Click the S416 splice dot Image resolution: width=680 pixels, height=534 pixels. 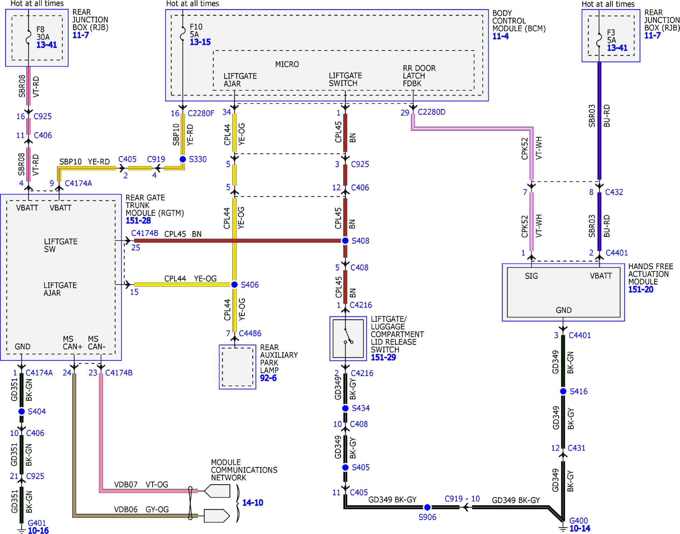point(563,391)
